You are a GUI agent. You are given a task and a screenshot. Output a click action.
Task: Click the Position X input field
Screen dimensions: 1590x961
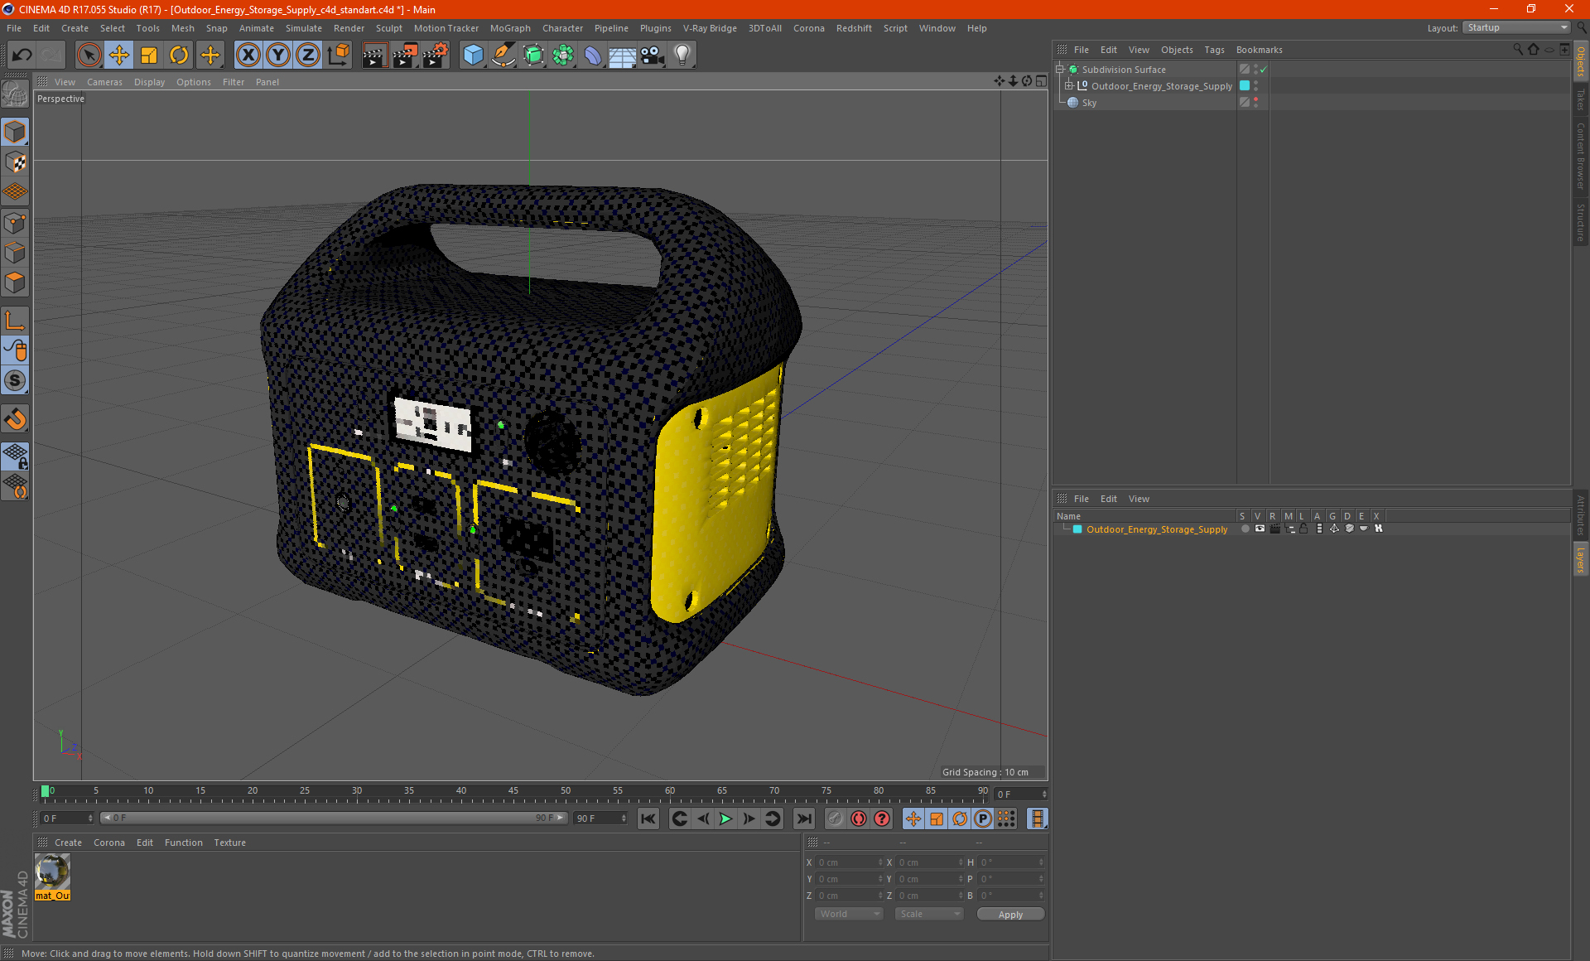point(849,862)
